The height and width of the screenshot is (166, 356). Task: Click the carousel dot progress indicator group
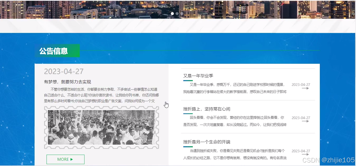pyautogui.click(x=177, y=13)
